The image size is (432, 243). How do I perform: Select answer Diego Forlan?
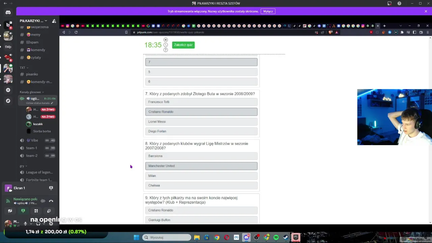[x=201, y=131]
